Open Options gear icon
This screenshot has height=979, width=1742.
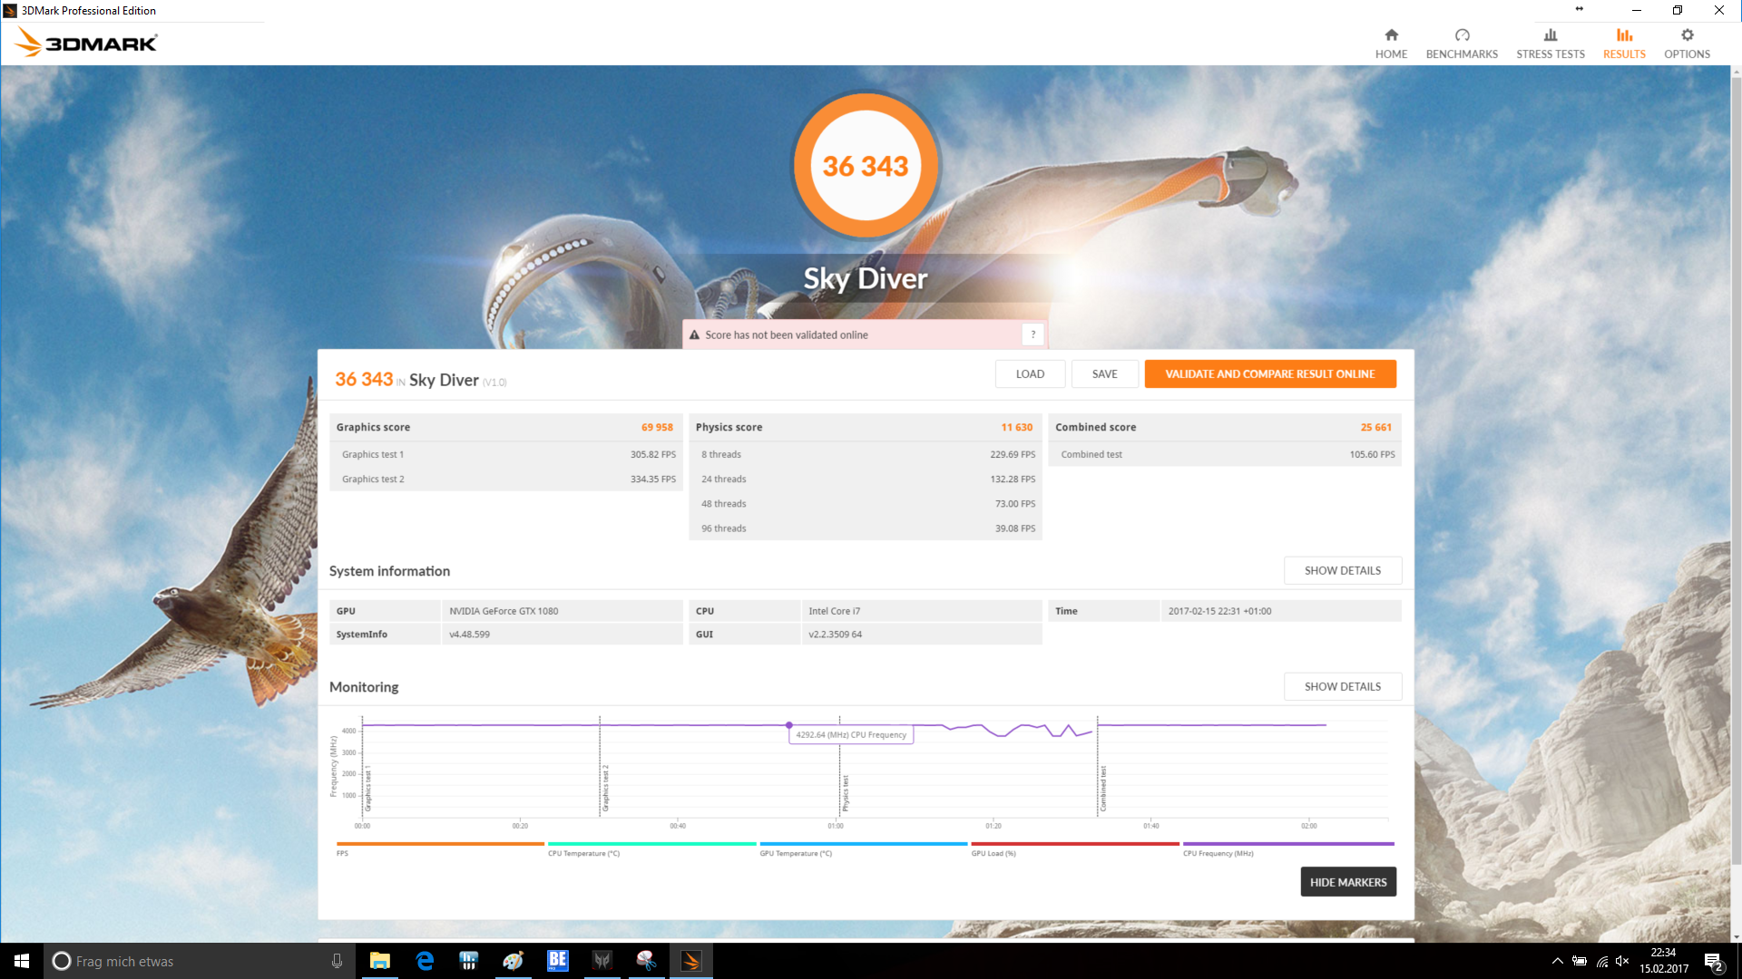1687,35
